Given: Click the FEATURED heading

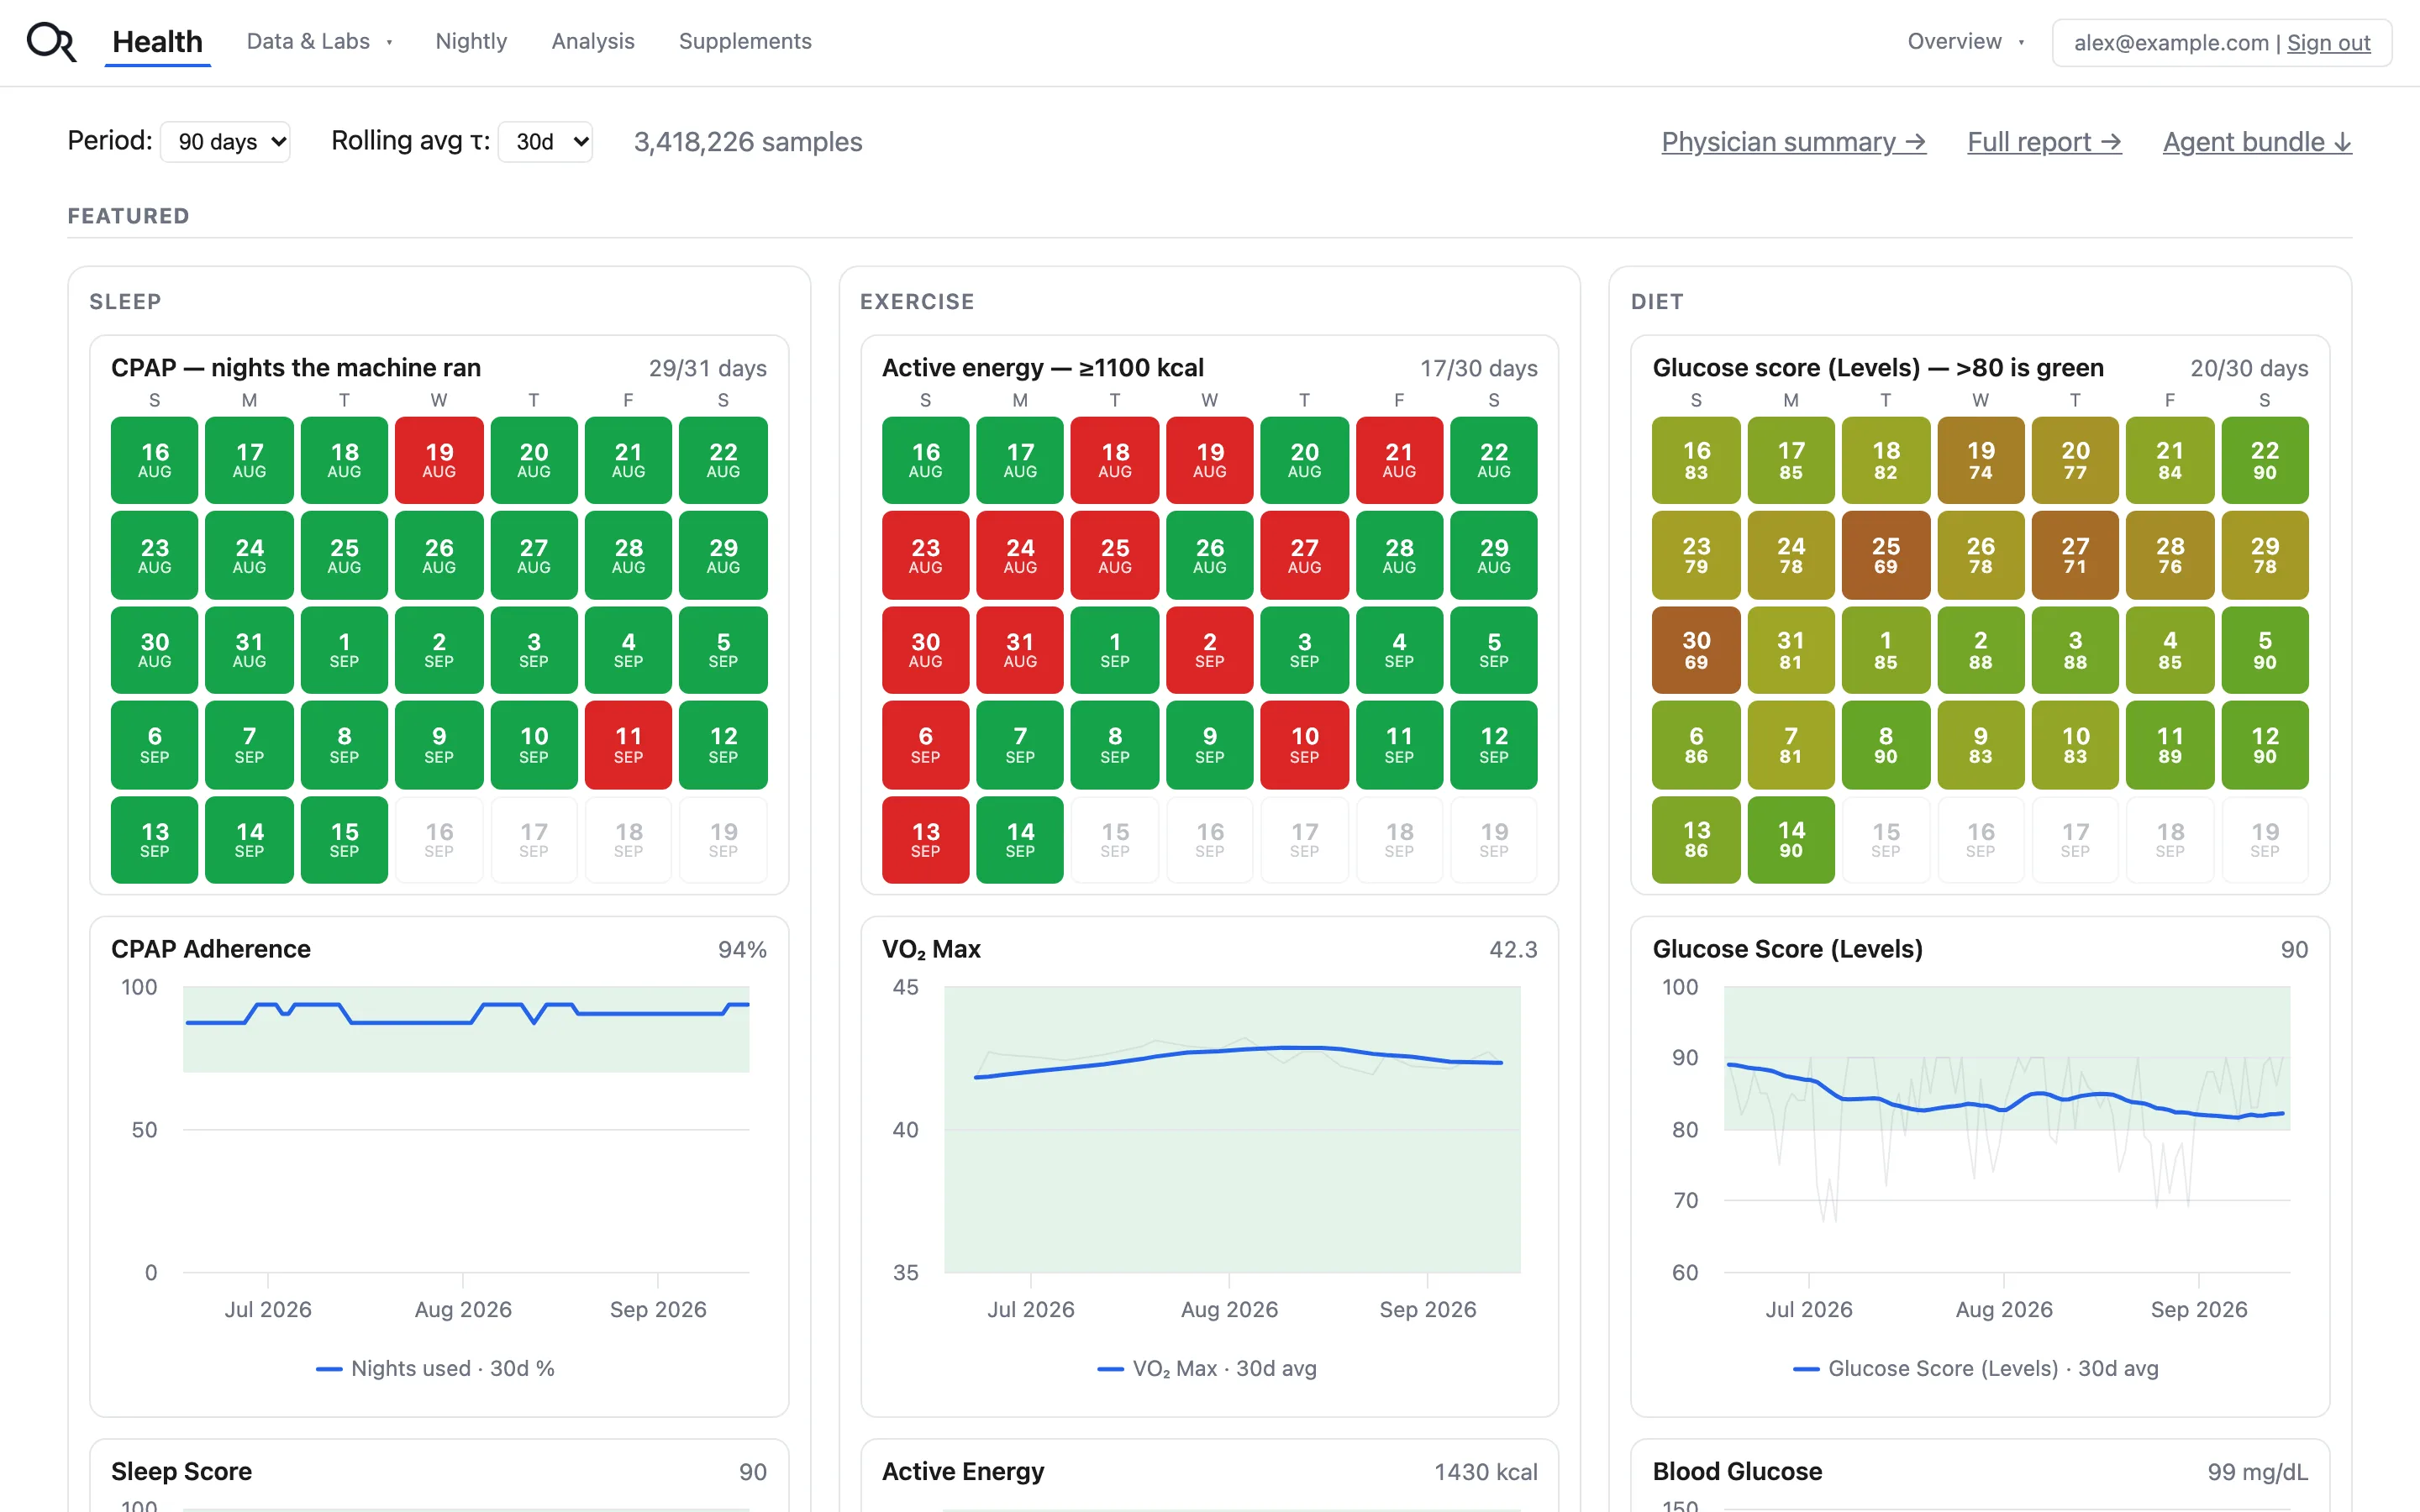Looking at the screenshot, I should click(128, 216).
